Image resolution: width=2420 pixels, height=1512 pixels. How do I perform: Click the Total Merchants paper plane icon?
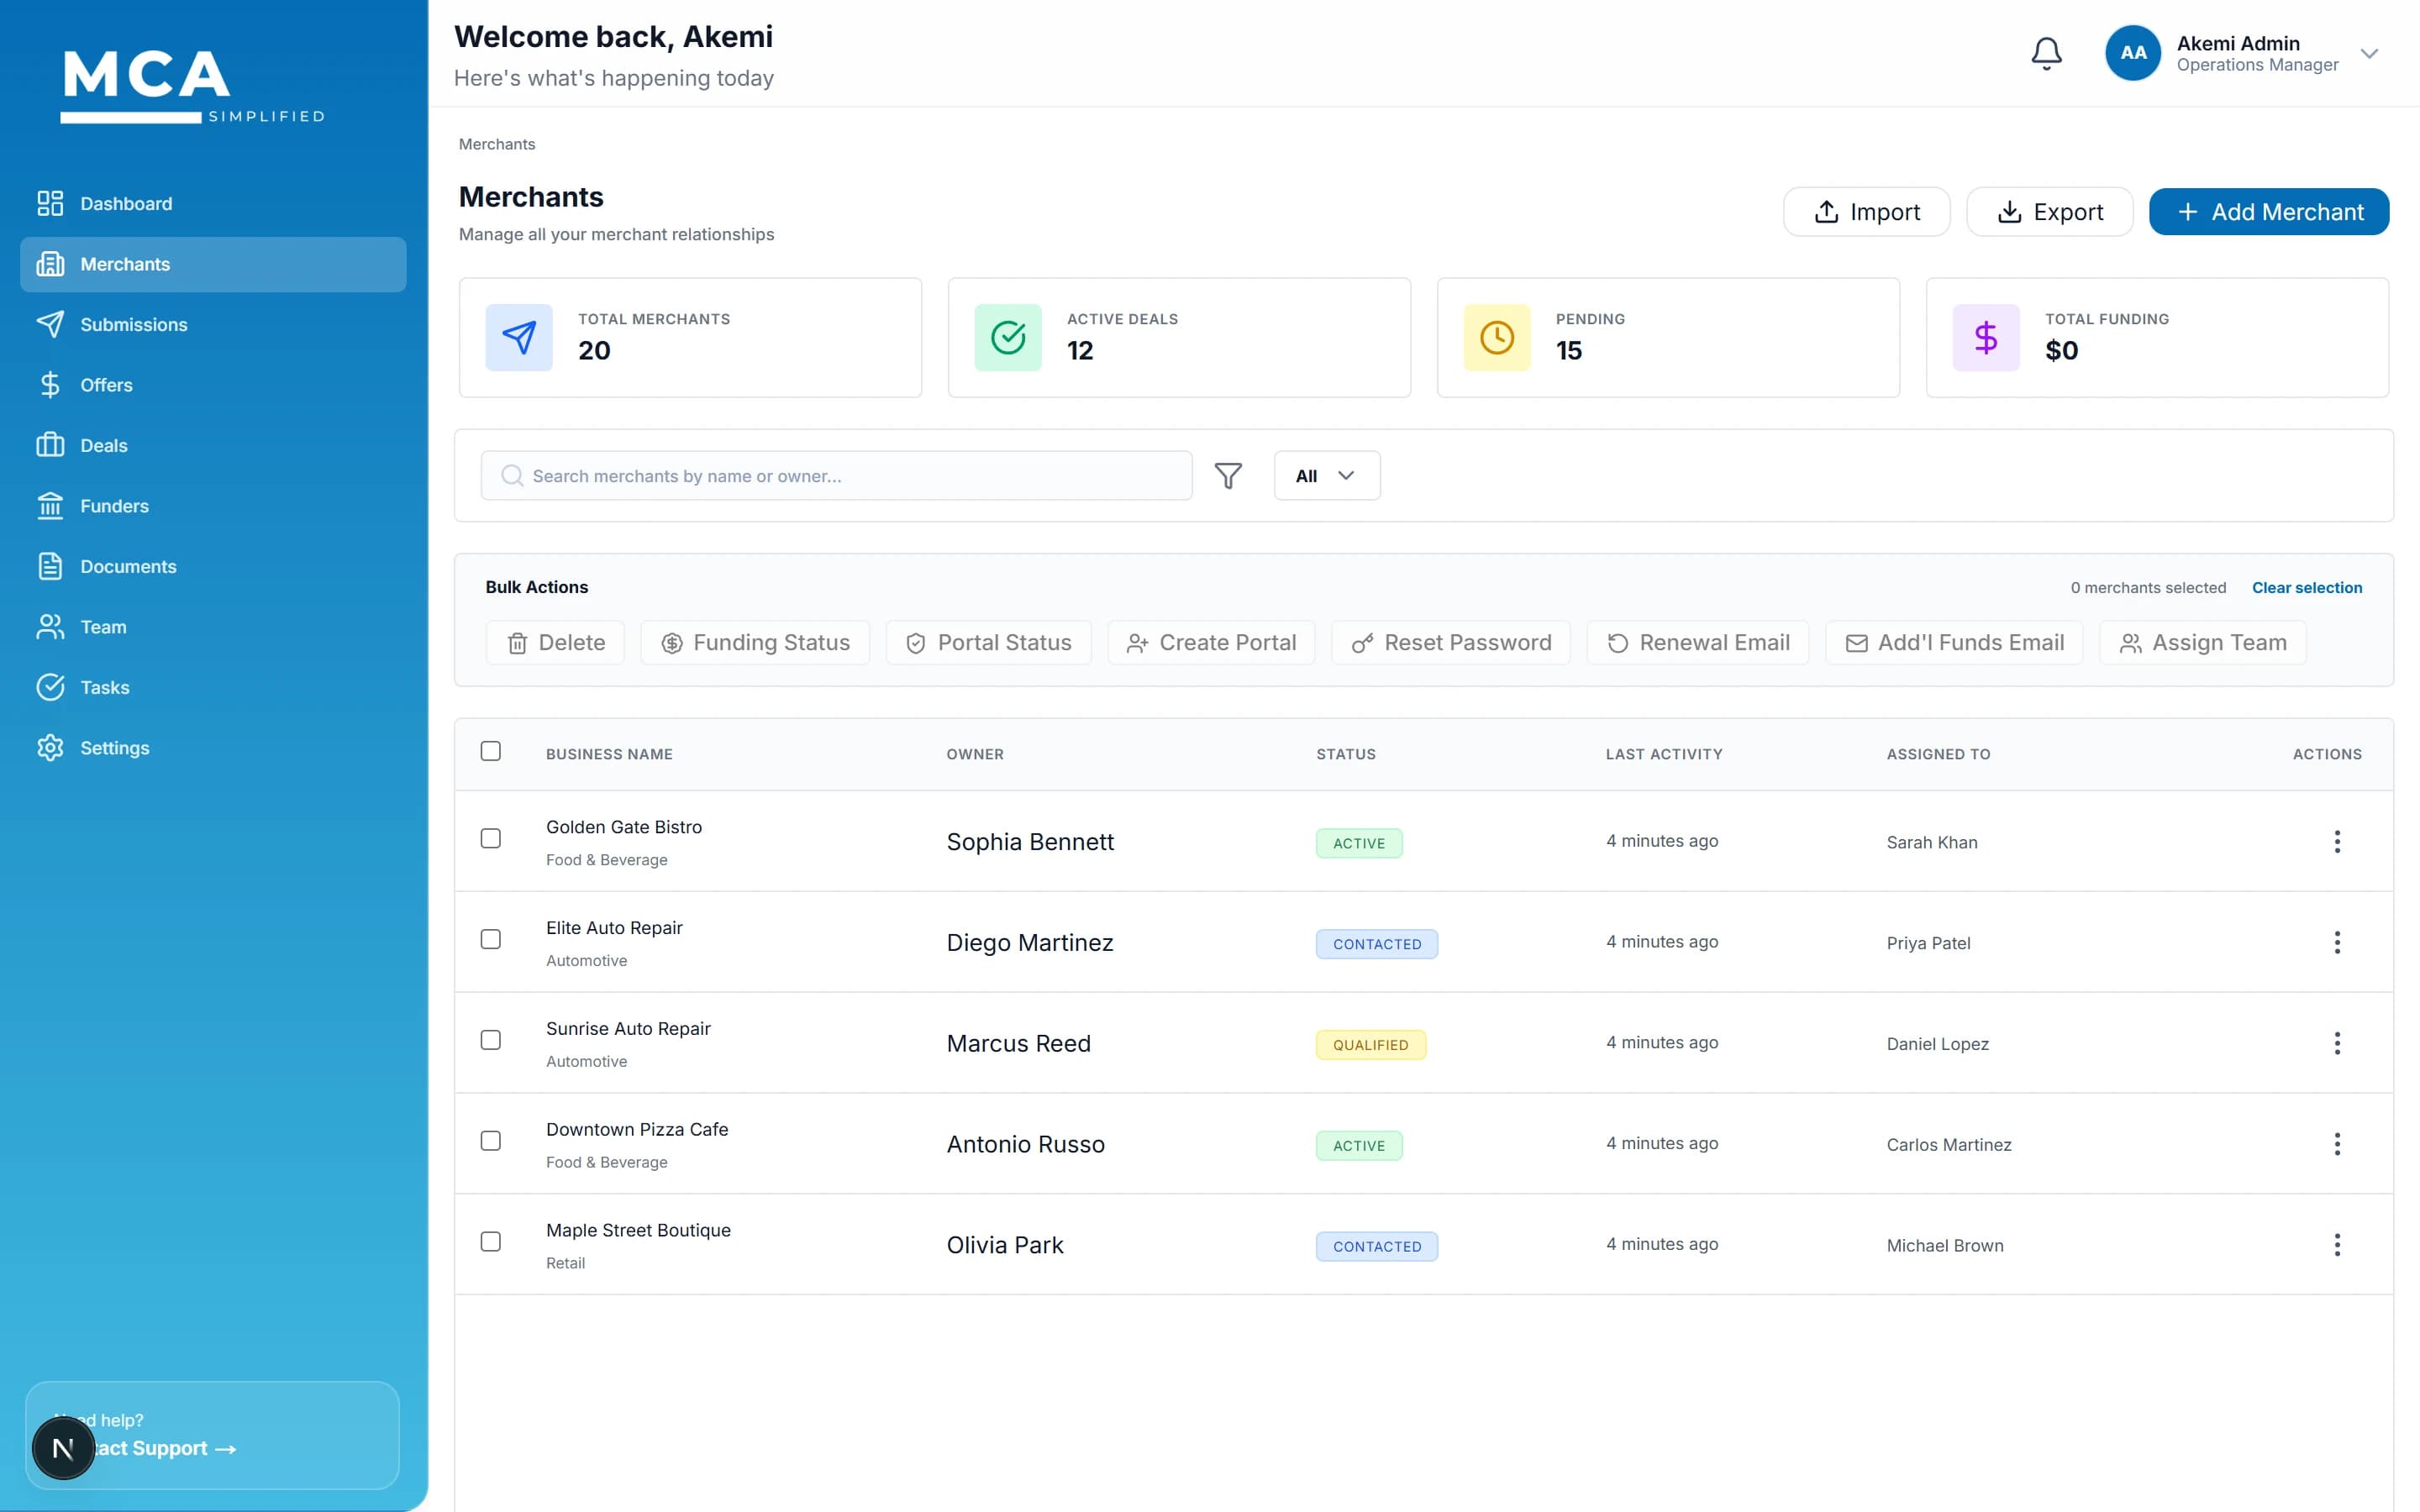519,338
